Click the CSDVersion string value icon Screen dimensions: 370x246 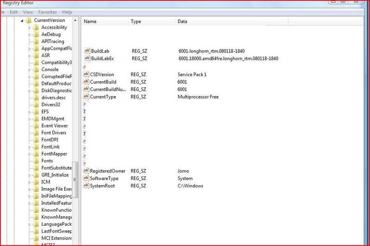point(86,74)
